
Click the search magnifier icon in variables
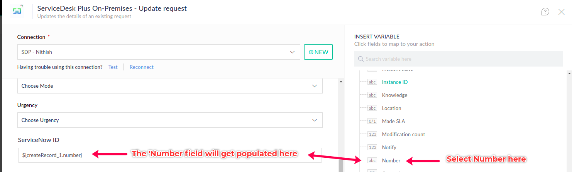[x=361, y=59]
